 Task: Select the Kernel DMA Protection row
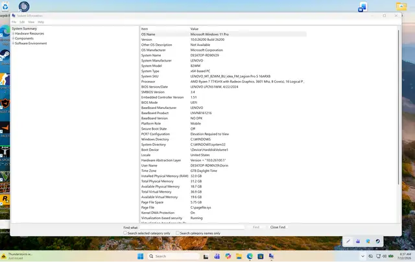223,213
